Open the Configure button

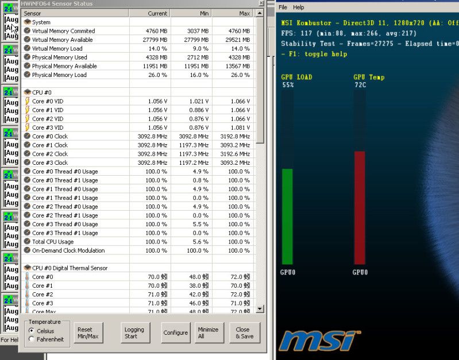176,333
